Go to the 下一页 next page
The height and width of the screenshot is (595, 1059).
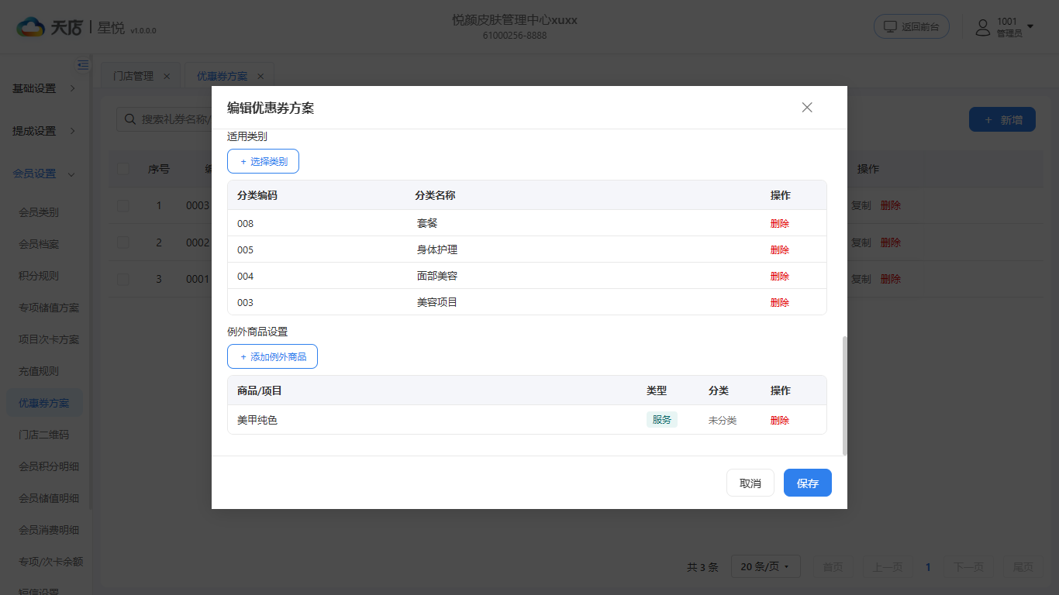(969, 567)
